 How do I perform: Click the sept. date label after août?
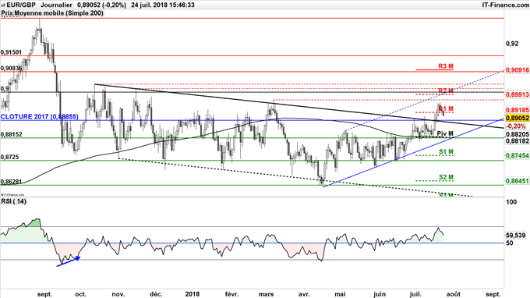coord(494,294)
